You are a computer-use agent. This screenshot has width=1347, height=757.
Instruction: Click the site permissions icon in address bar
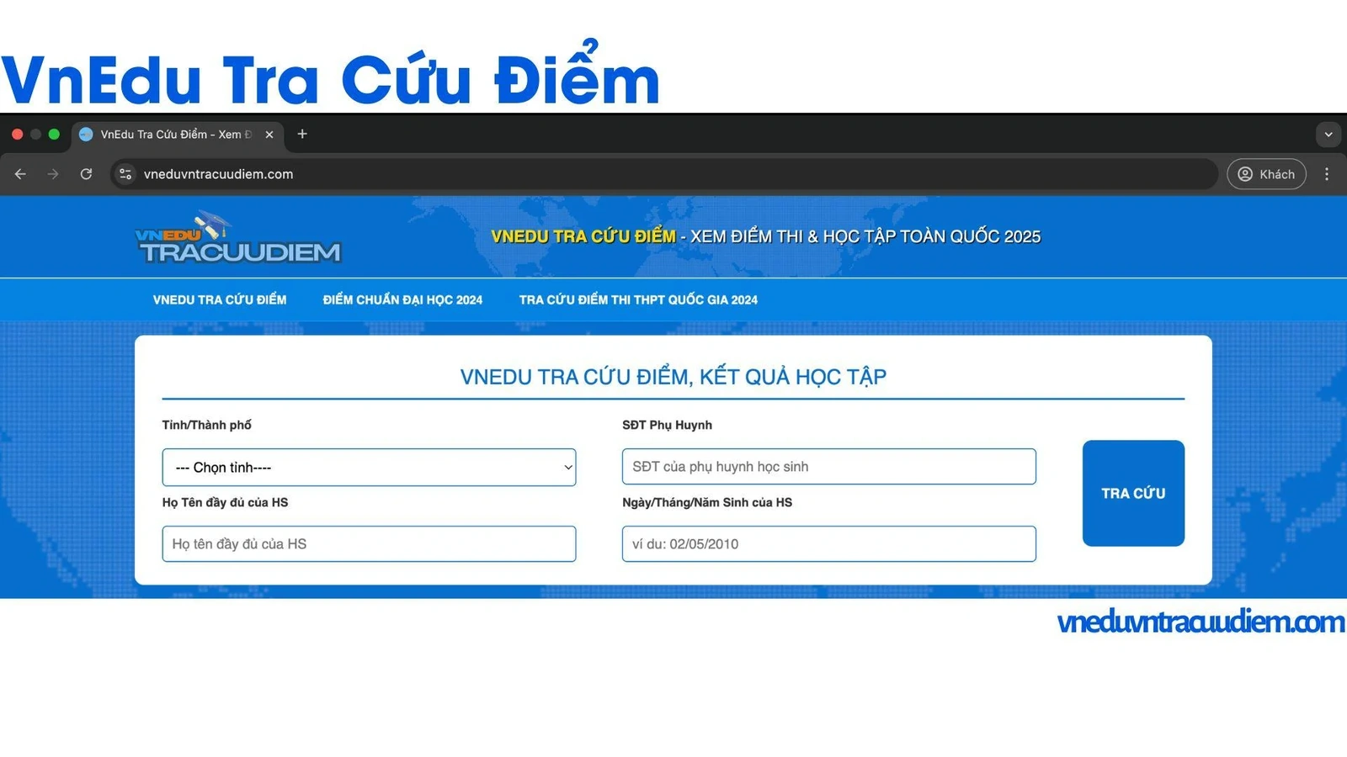tap(125, 174)
